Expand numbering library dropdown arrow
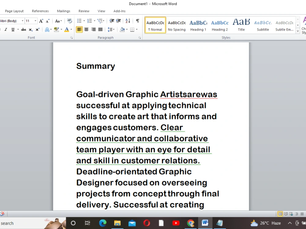The width and height of the screenshot is (306, 229). (x=95, y=21)
